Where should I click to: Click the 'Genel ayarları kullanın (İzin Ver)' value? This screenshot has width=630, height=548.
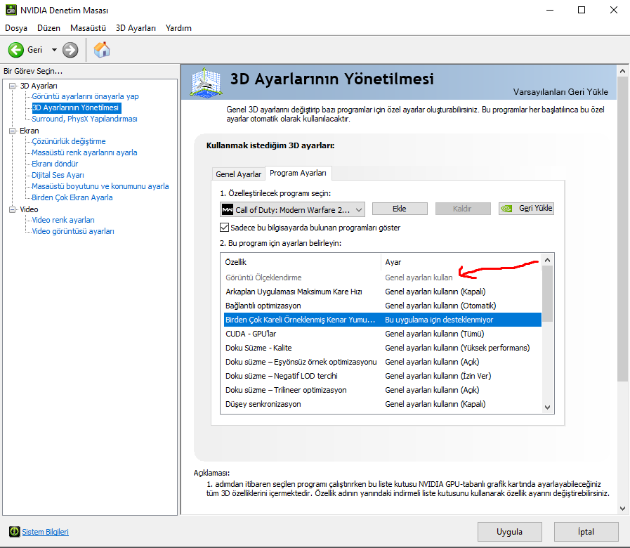click(x=438, y=376)
